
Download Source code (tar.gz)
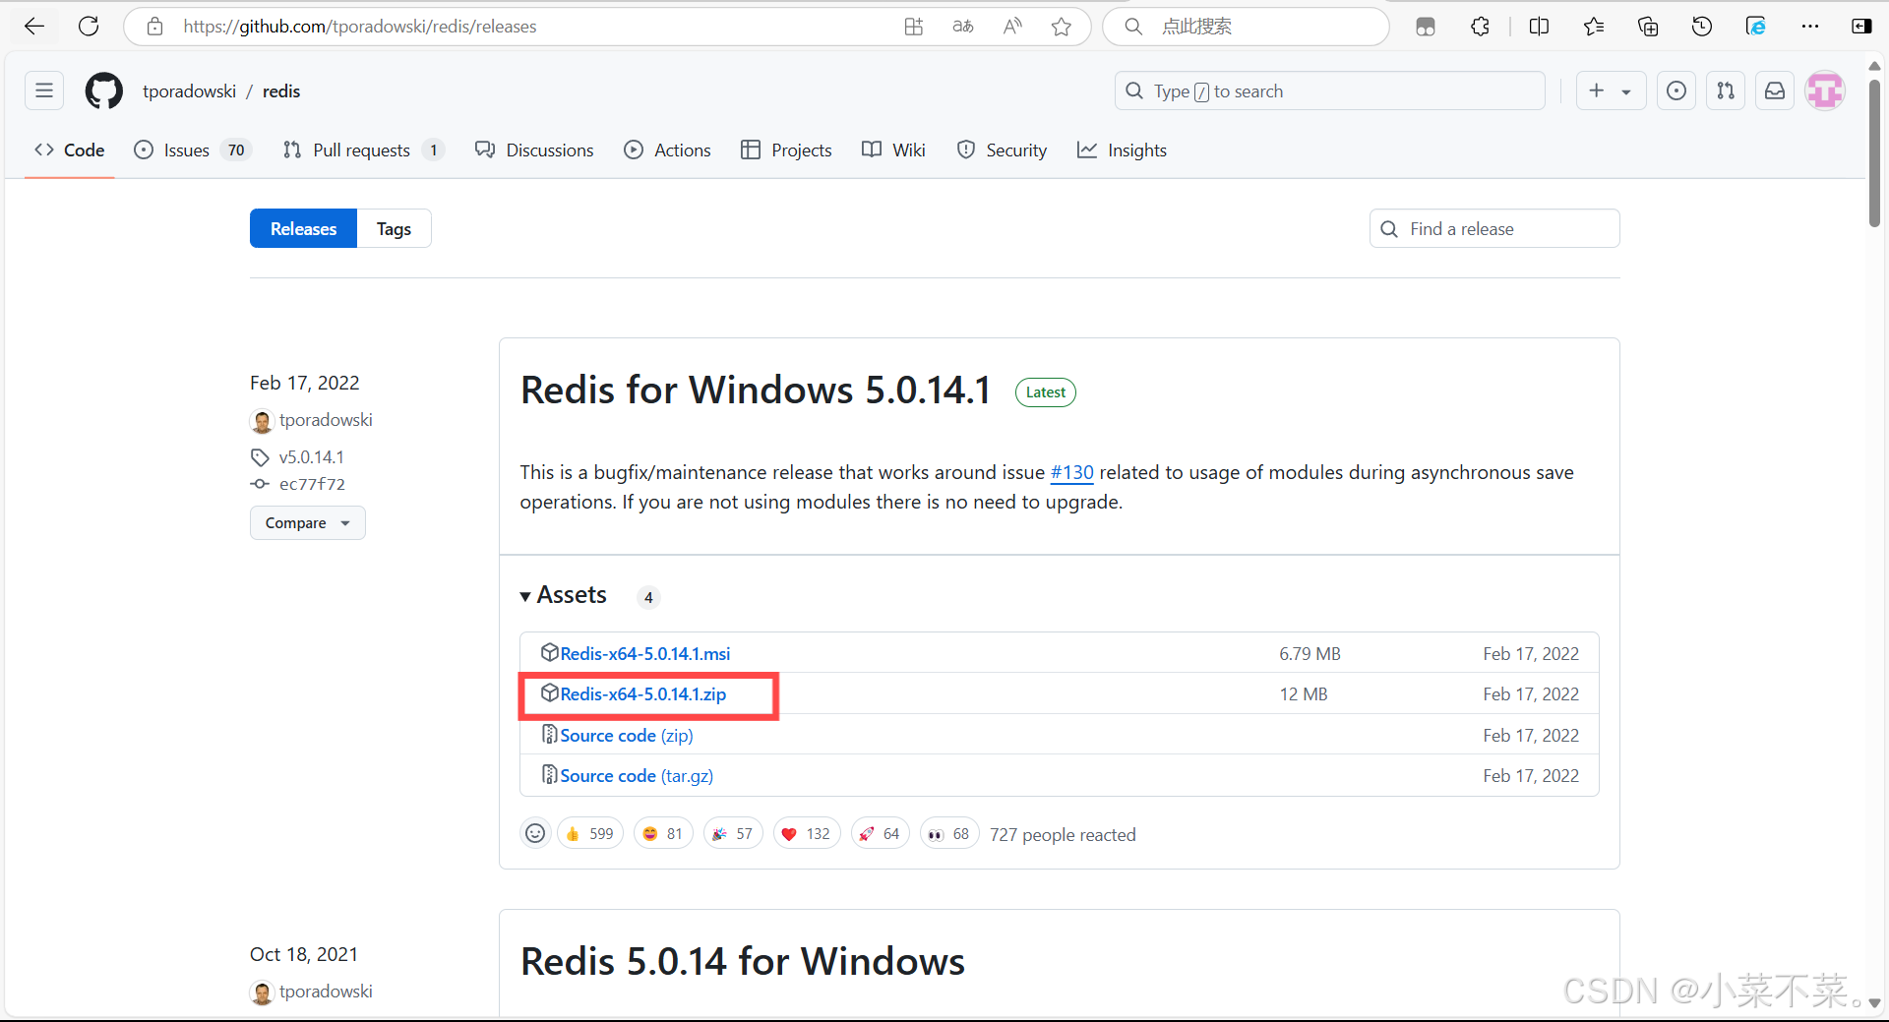[x=637, y=776]
